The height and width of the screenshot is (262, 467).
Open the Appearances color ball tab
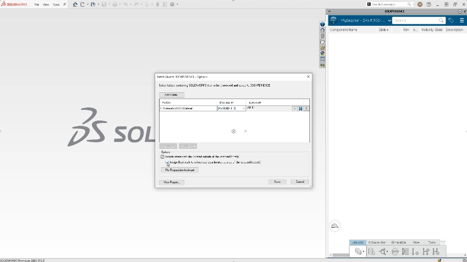322,53
